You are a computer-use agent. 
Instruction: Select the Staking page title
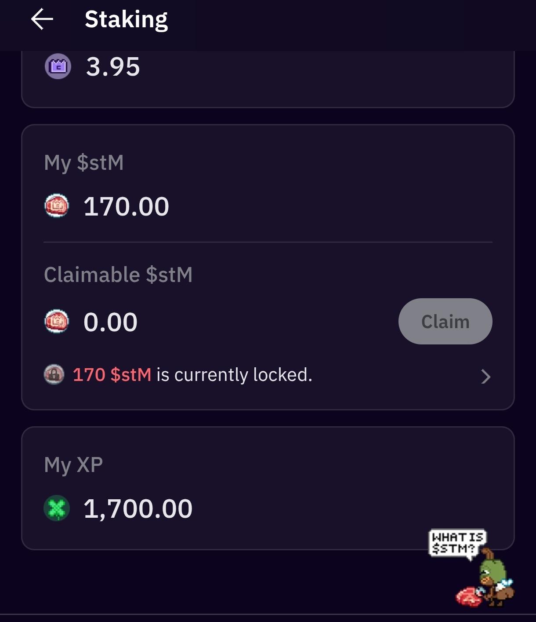126,20
